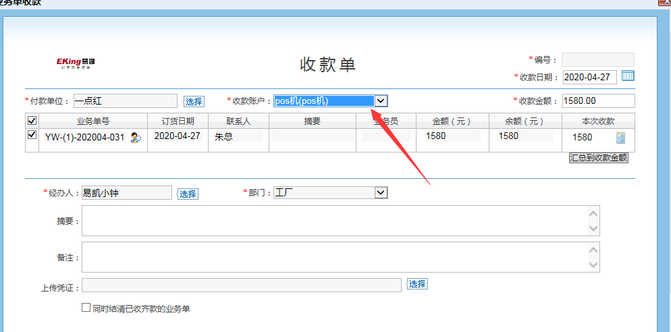Click the 编号 input field

(x=597, y=59)
